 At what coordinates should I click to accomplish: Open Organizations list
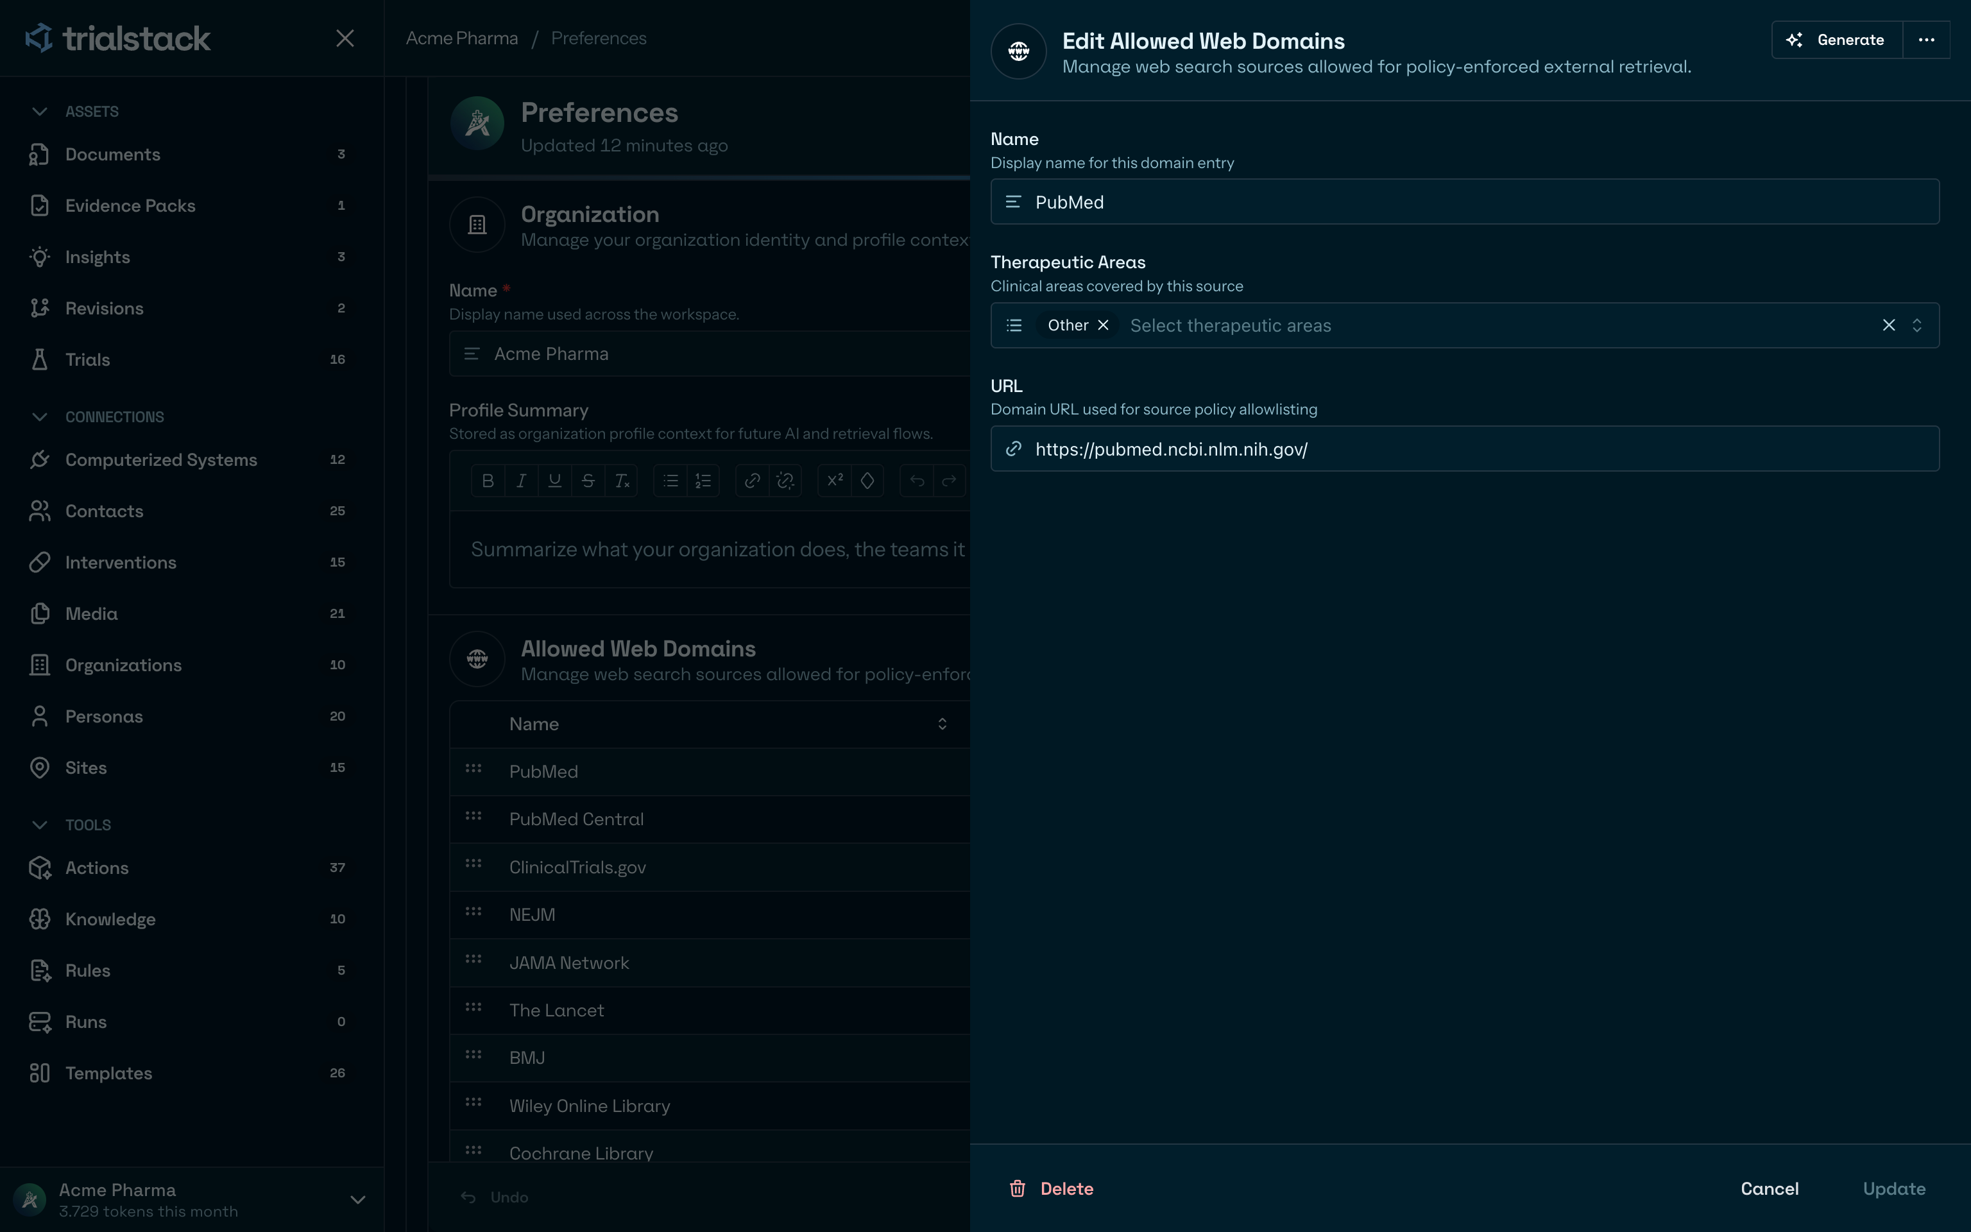coord(191,665)
